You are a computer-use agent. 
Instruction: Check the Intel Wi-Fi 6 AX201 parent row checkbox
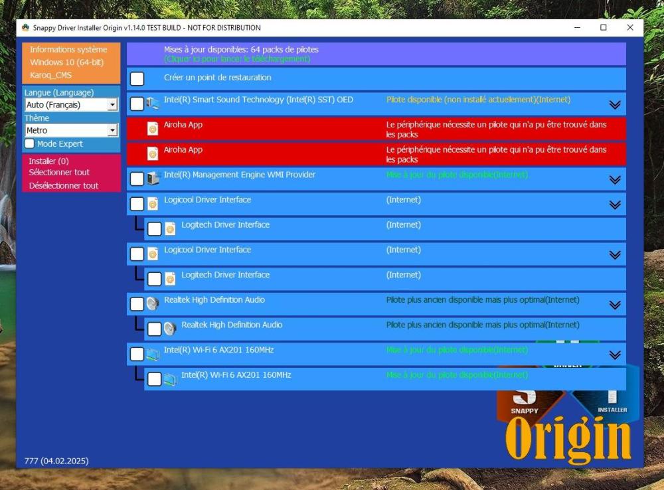(x=137, y=354)
